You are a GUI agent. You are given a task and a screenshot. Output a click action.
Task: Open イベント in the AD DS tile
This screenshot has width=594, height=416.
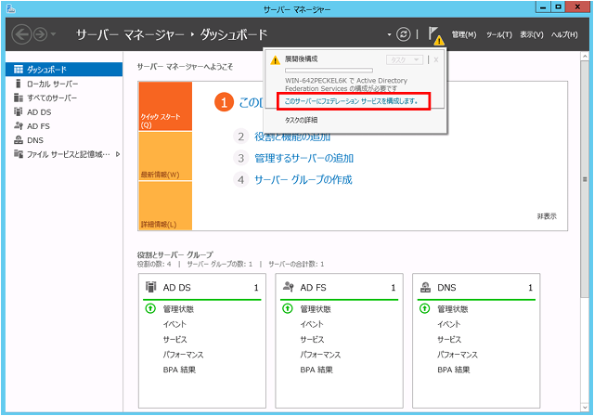(174, 324)
